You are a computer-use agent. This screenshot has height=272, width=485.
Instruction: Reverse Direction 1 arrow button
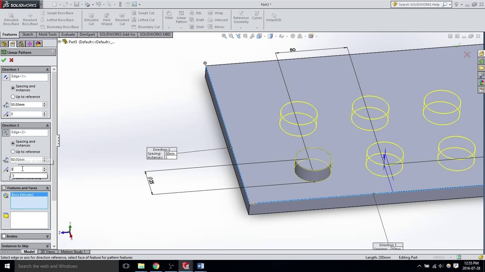coord(6,77)
